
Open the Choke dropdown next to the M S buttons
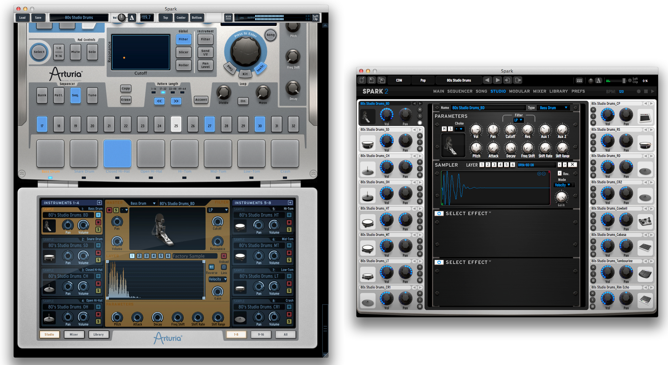[x=460, y=129]
